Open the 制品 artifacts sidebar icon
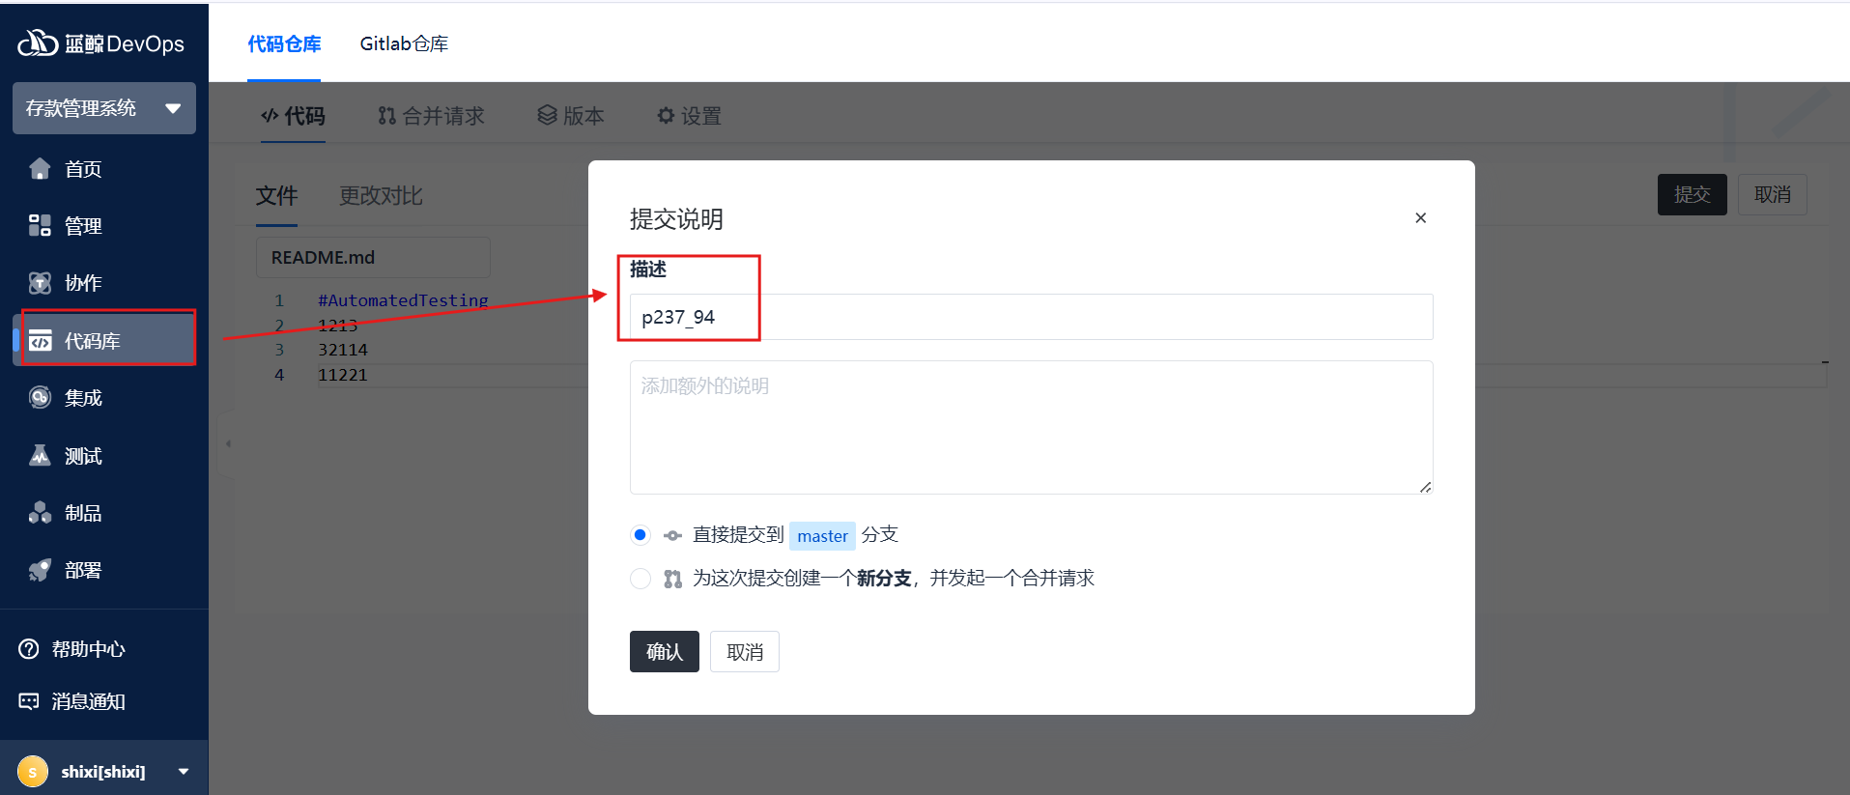 (40, 513)
